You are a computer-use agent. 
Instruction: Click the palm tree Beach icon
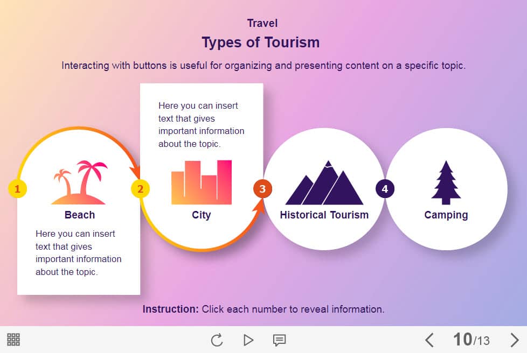point(79,182)
